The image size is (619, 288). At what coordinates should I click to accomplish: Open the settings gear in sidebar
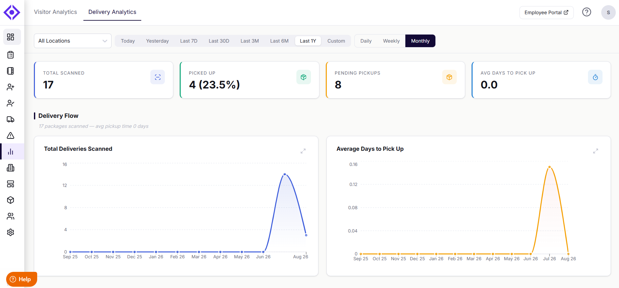[11, 232]
